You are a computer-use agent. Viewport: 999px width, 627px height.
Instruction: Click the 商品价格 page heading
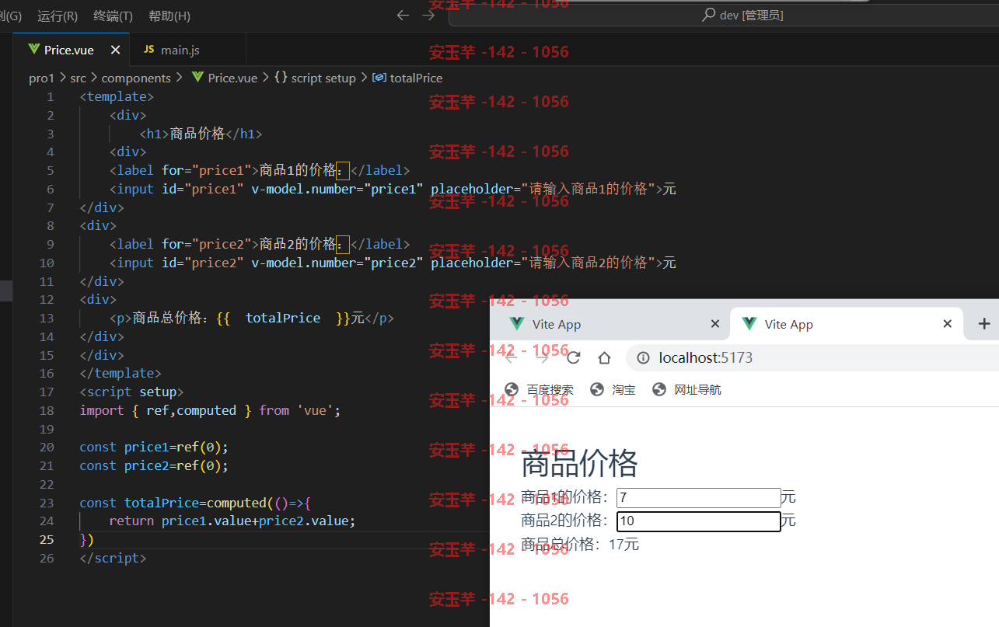tap(579, 464)
